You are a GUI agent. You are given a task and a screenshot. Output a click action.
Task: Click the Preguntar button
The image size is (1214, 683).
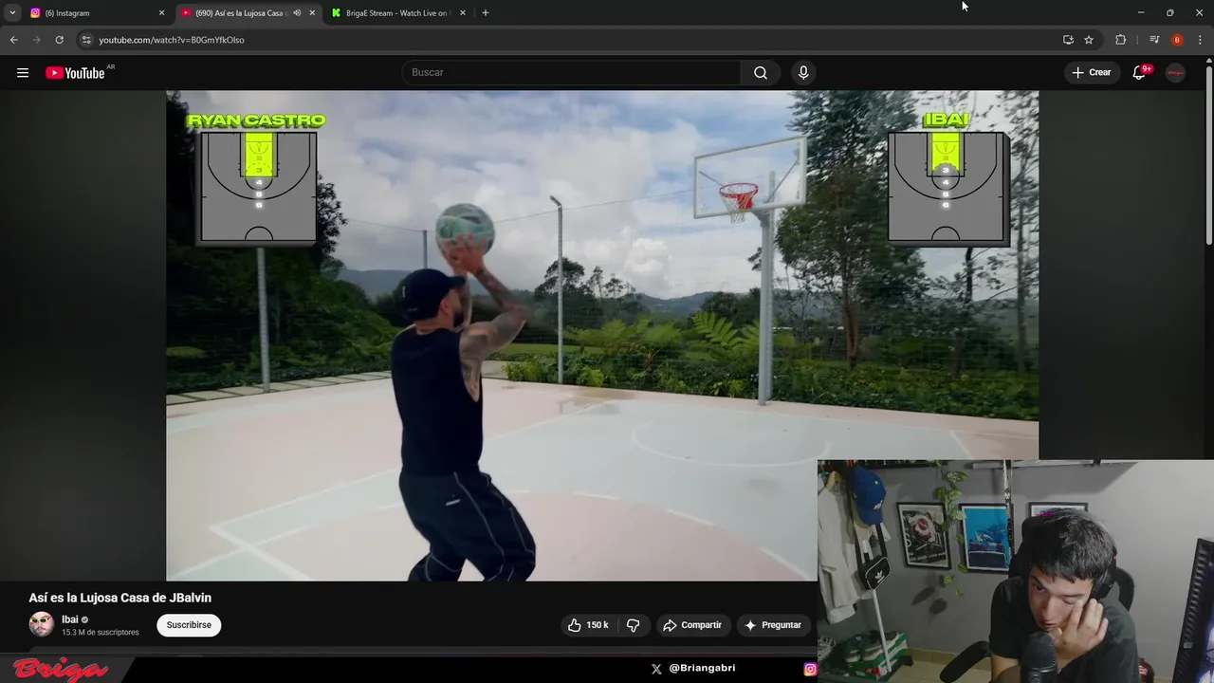(773, 625)
